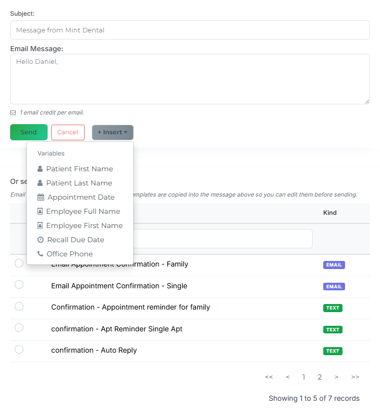Click into the Email Message text area
The height and width of the screenshot is (418, 380).
190,79
